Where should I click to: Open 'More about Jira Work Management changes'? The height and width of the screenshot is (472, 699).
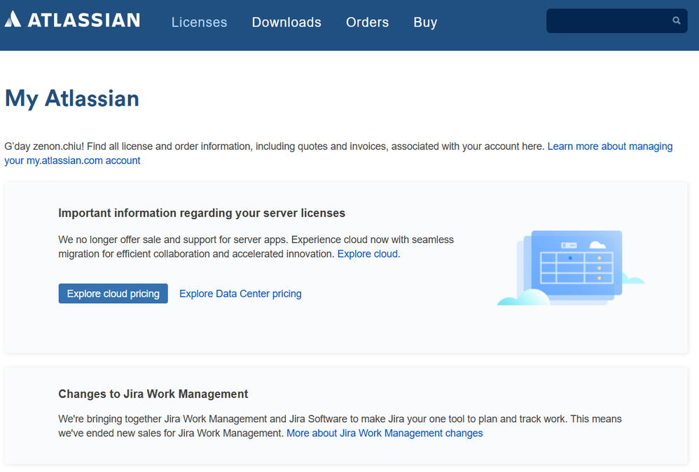click(385, 433)
